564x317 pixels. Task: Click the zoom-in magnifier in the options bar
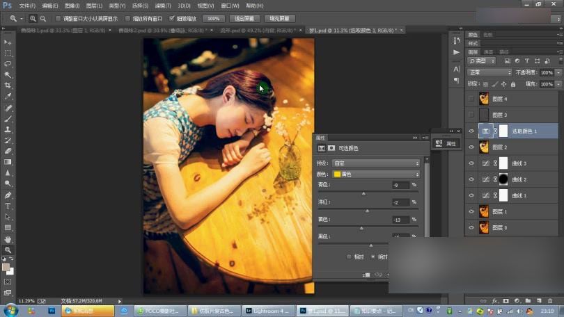pyautogui.click(x=33, y=19)
